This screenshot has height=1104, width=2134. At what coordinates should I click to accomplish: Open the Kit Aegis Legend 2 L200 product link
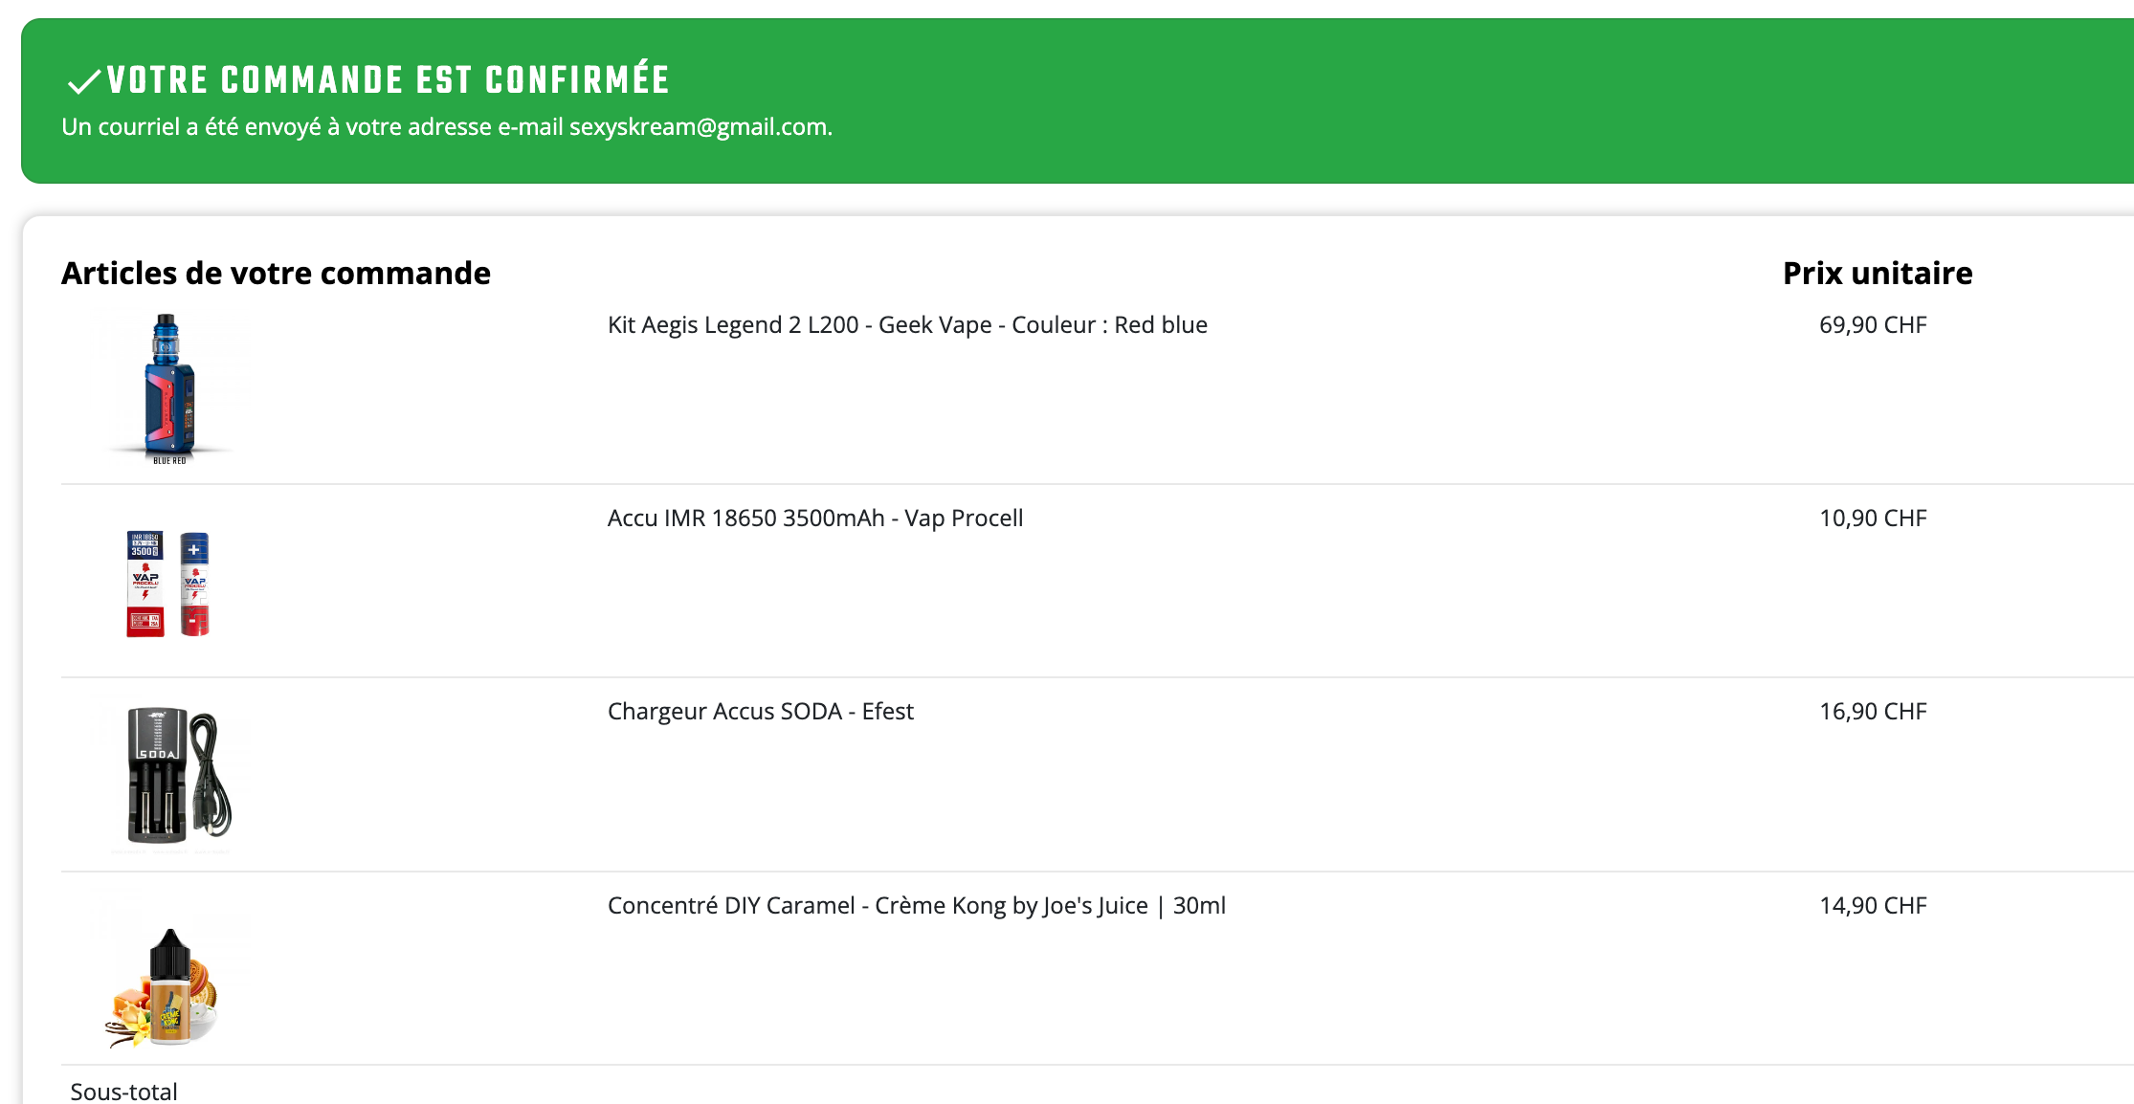pos(906,325)
